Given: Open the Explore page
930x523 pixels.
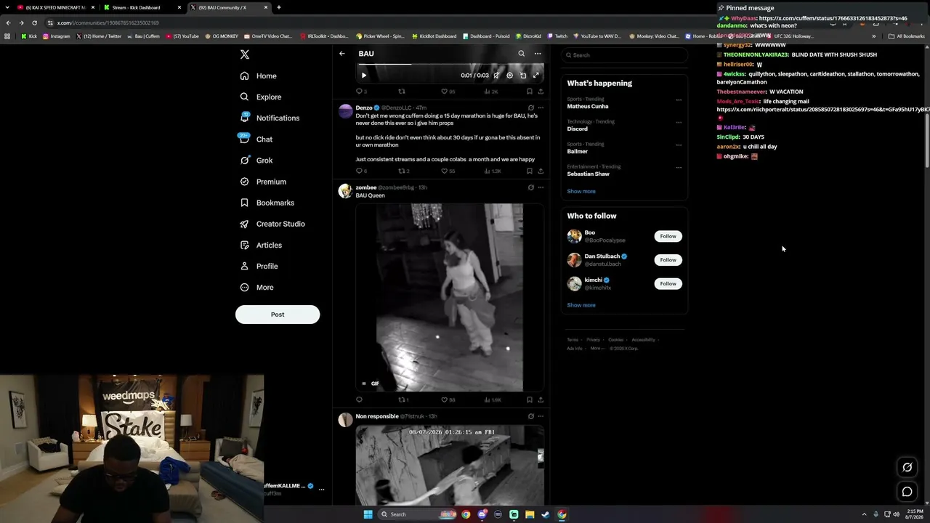Looking at the screenshot, I should tap(261, 97).
